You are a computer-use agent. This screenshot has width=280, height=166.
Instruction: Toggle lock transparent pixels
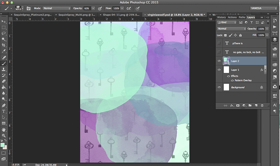click(x=225, y=35)
